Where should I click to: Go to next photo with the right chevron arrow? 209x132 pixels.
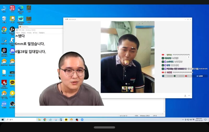coord(188,57)
